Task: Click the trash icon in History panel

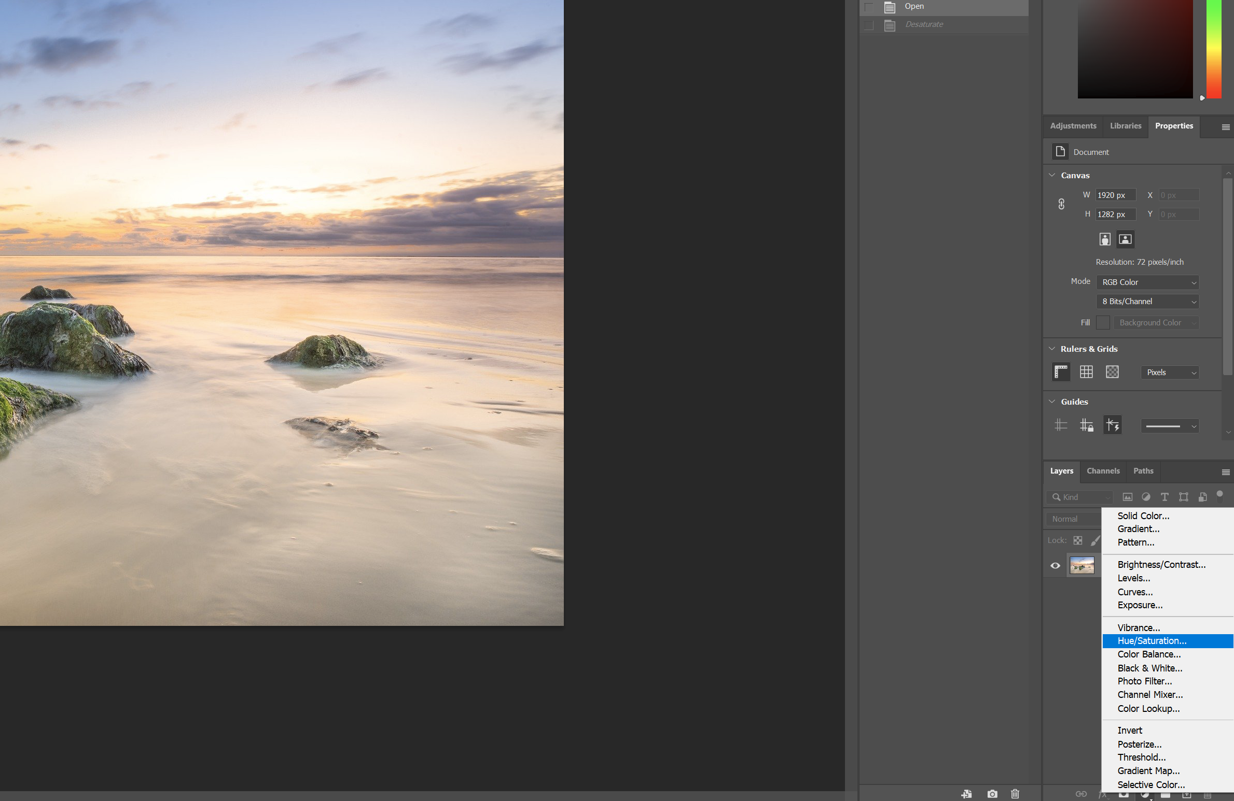Action: click(x=1015, y=793)
